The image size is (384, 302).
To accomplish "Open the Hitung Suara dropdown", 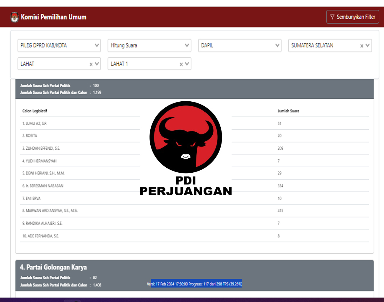I will 149,45.
